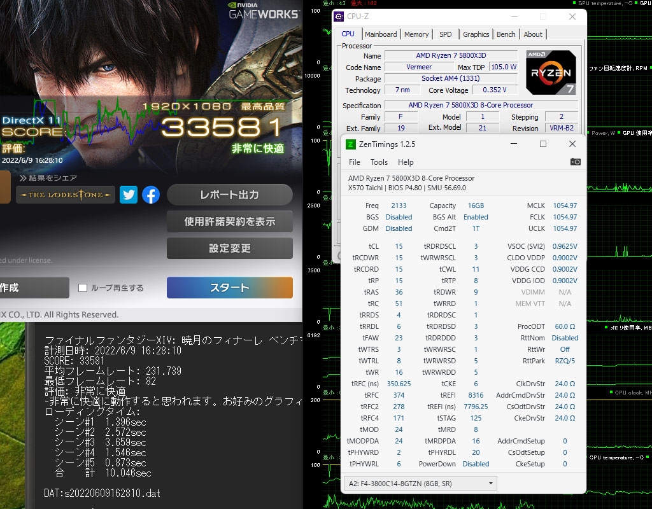
Task: Click the AMD Ryzen 7 logo in CPU-Z
Action: pyautogui.click(x=551, y=73)
